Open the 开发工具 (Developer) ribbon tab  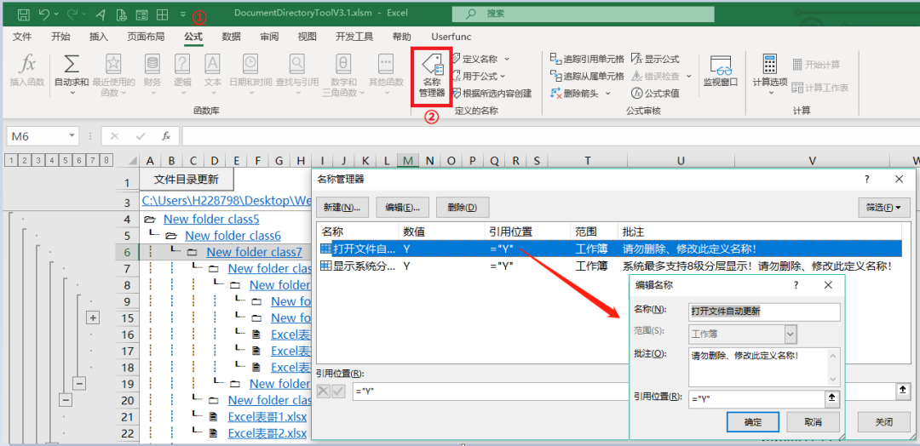pyautogui.click(x=354, y=37)
